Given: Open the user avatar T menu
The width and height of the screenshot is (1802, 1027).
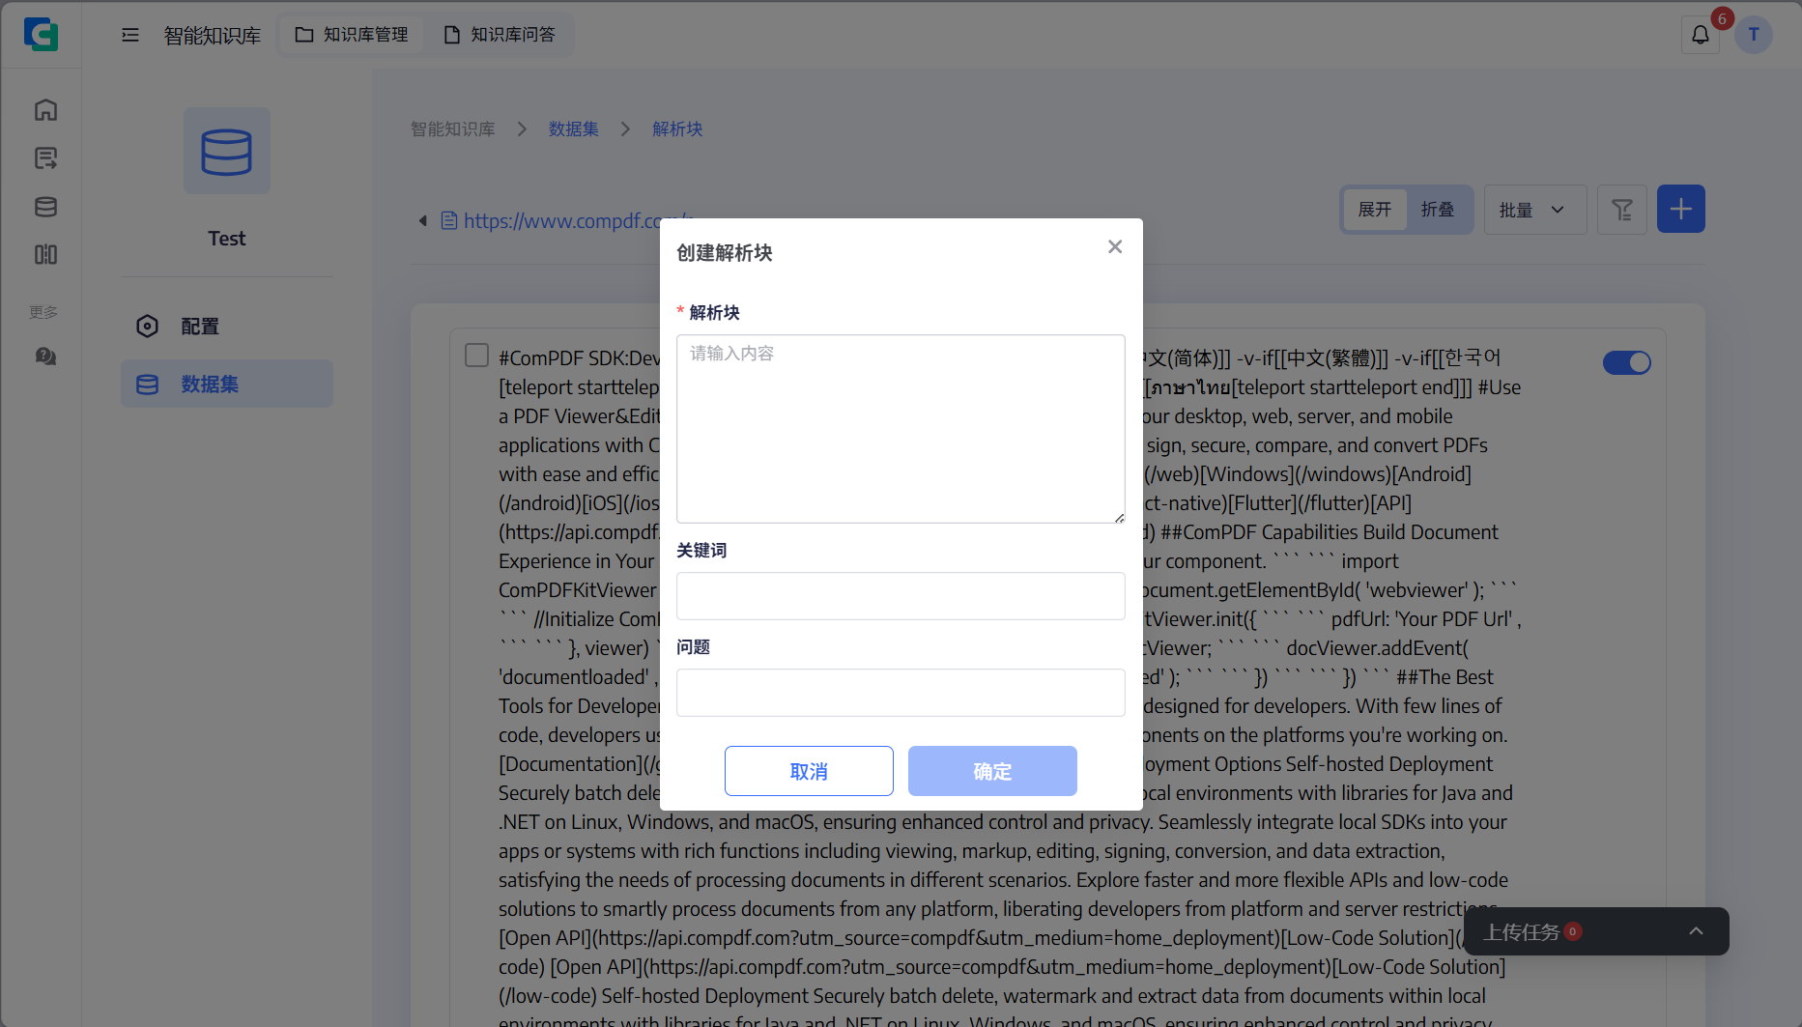Looking at the screenshot, I should click(1754, 35).
